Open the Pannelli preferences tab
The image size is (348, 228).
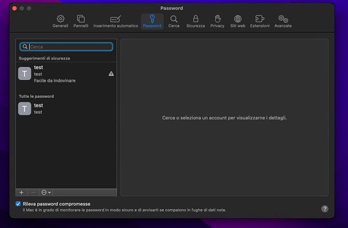coord(80,21)
